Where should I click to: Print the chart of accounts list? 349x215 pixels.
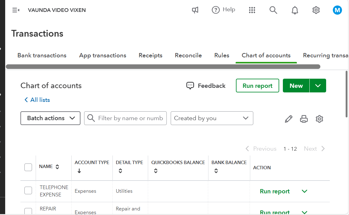(x=304, y=119)
